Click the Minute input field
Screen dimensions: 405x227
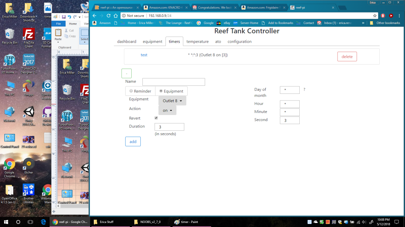pyautogui.click(x=290, y=112)
